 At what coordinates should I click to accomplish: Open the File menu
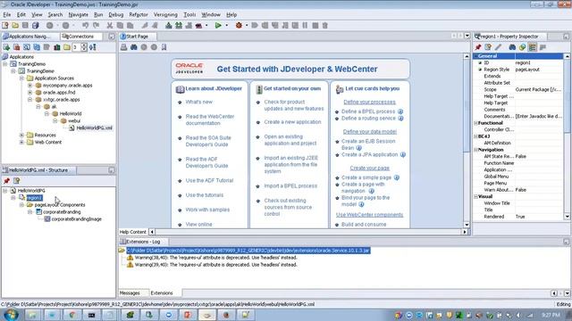pyautogui.click(x=7, y=14)
